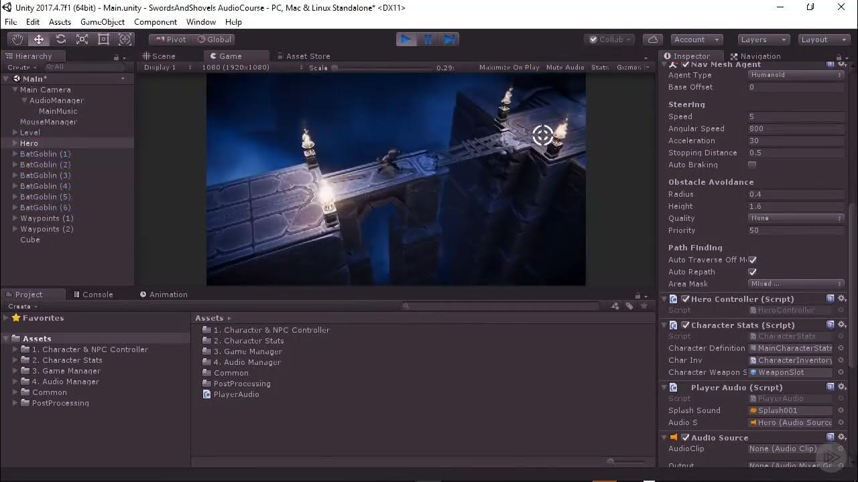
Task: Click Stats in the Game view
Action: 600,68
